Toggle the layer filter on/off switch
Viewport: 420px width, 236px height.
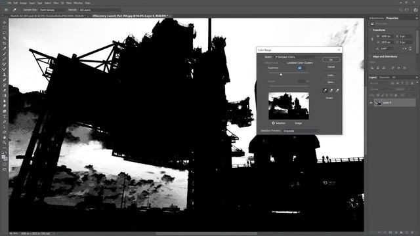pos(417,83)
